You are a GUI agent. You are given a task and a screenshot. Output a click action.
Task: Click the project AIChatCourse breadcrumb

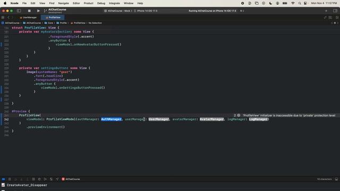click(11, 23)
